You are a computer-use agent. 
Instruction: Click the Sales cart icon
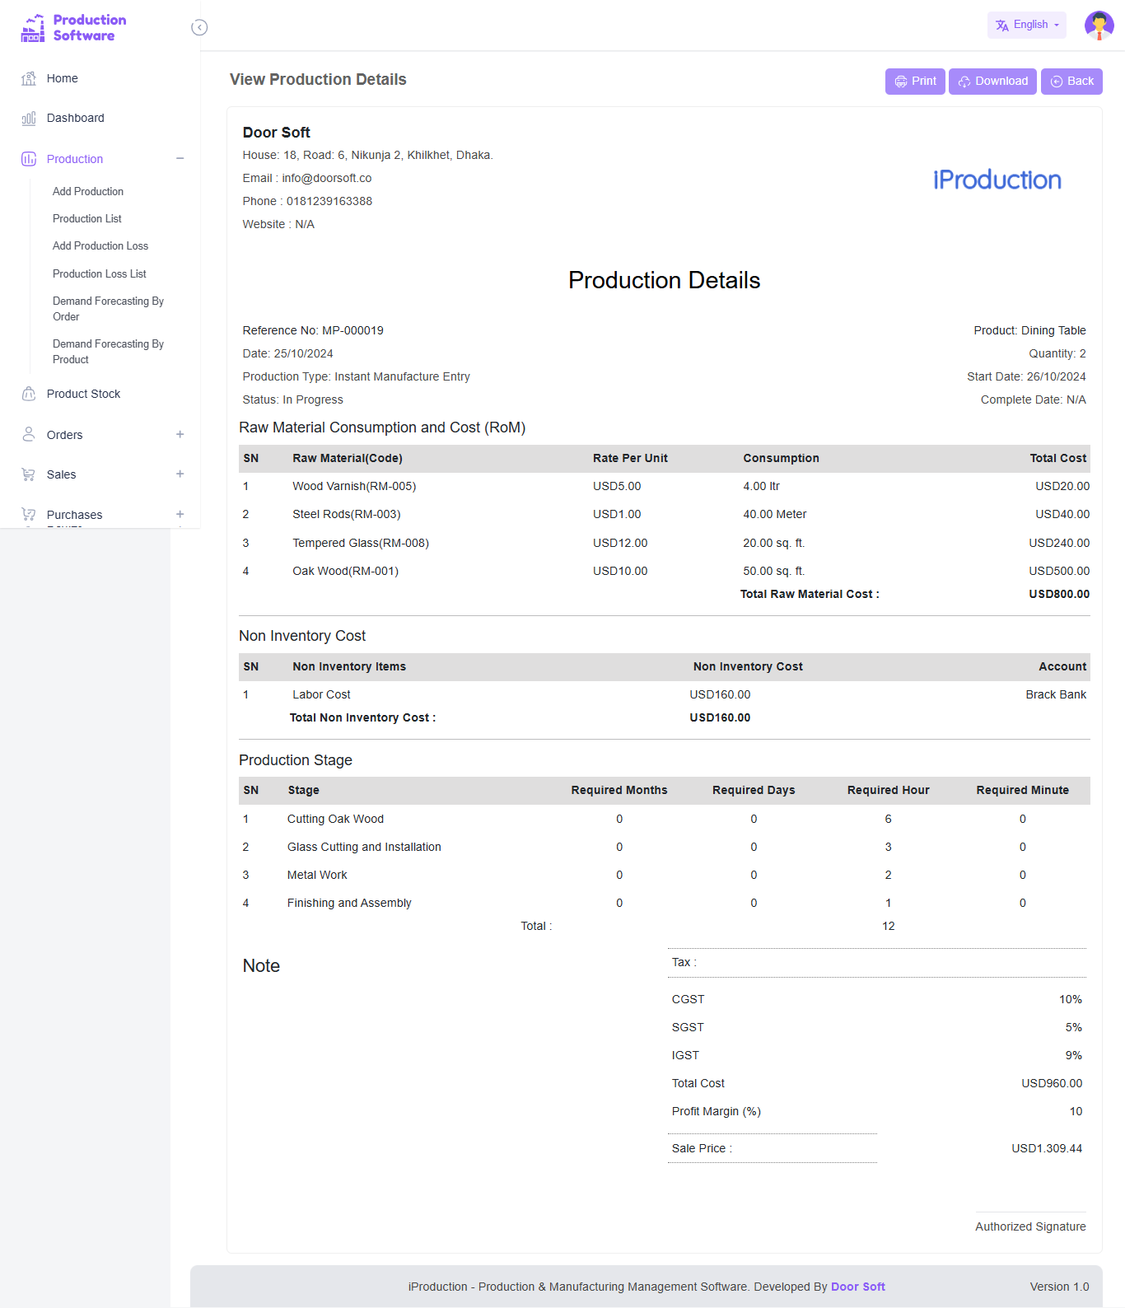(29, 474)
